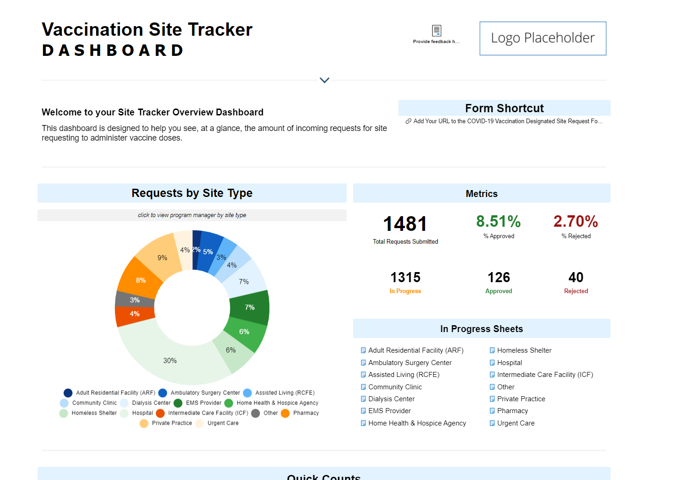The image size is (676, 480).
Task: Click the Provide feedback form icon
Action: [x=436, y=31]
